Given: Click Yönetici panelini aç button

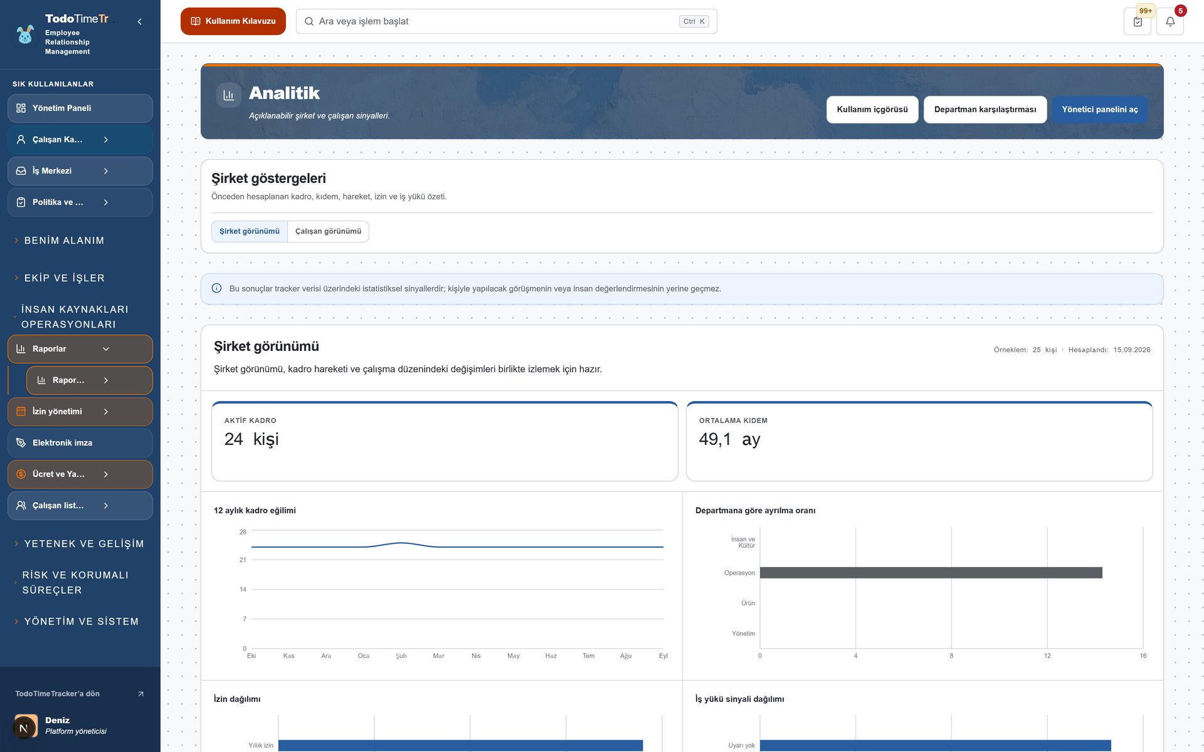Looking at the screenshot, I should (1100, 110).
